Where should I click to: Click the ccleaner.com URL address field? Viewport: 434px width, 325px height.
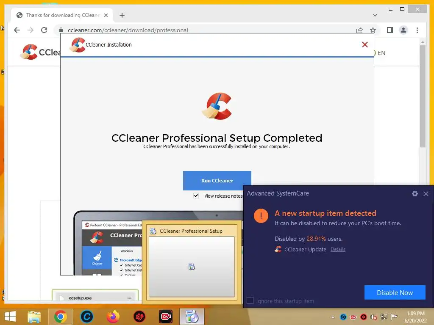205,30
